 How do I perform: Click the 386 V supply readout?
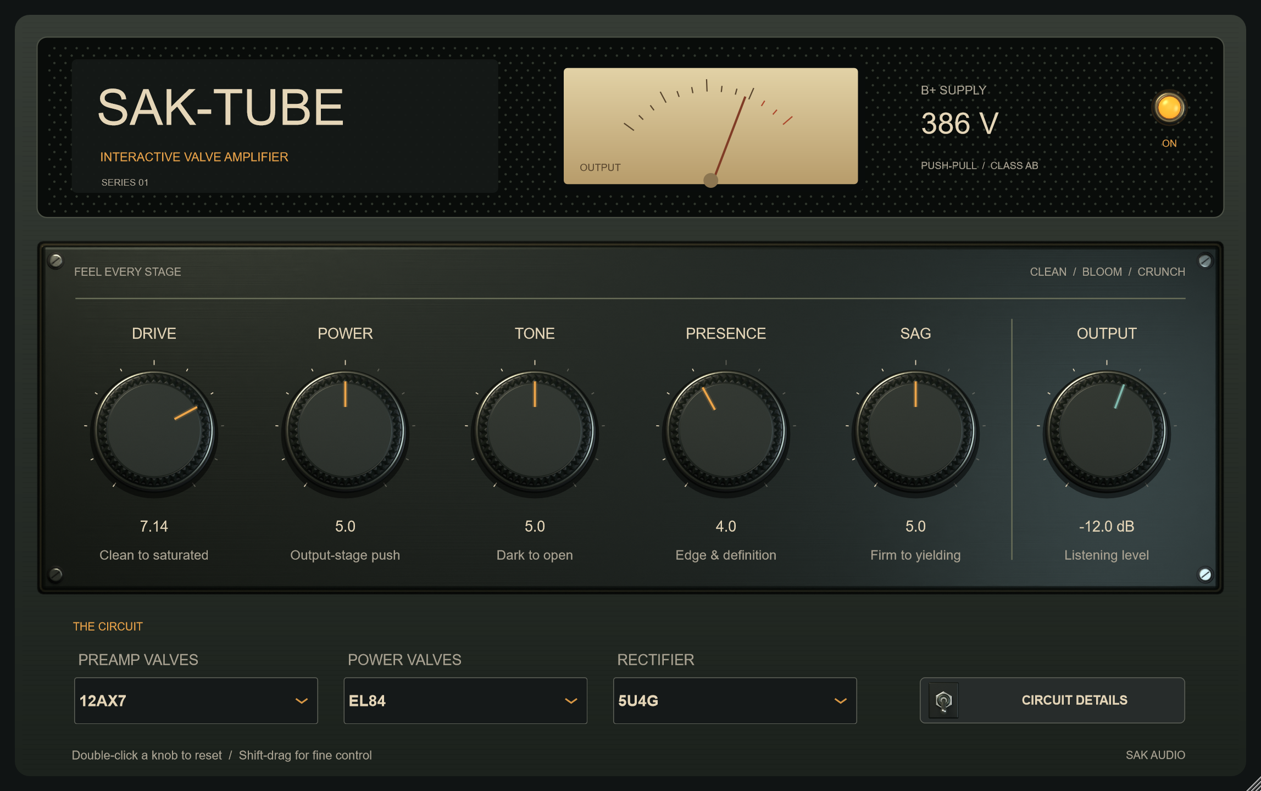(x=959, y=124)
